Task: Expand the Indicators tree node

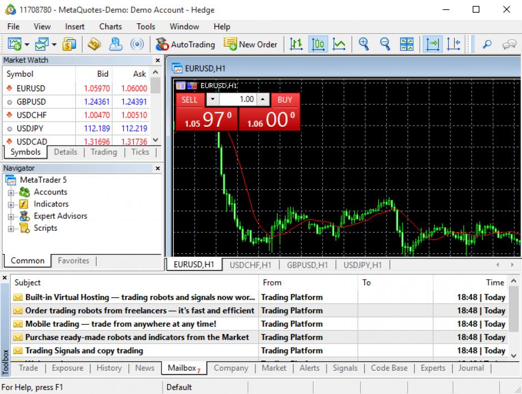Action: pyautogui.click(x=11, y=205)
